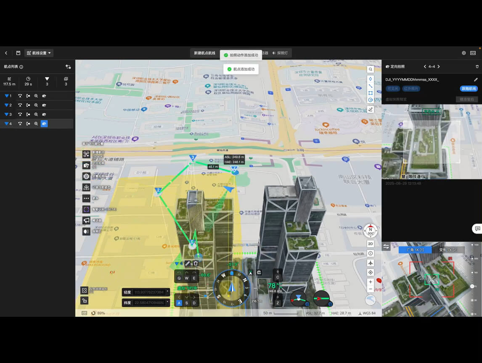This screenshot has height=363, width=482.
Task: Select the 新建航点航线 tab
Action: (x=204, y=53)
